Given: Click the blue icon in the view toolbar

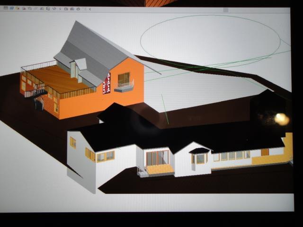Looking at the screenshot, I should point(12,9).
